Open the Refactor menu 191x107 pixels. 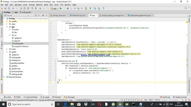click(x=39, y=5)
